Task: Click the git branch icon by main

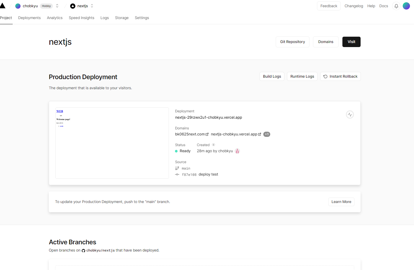Action: pos(177,168)
